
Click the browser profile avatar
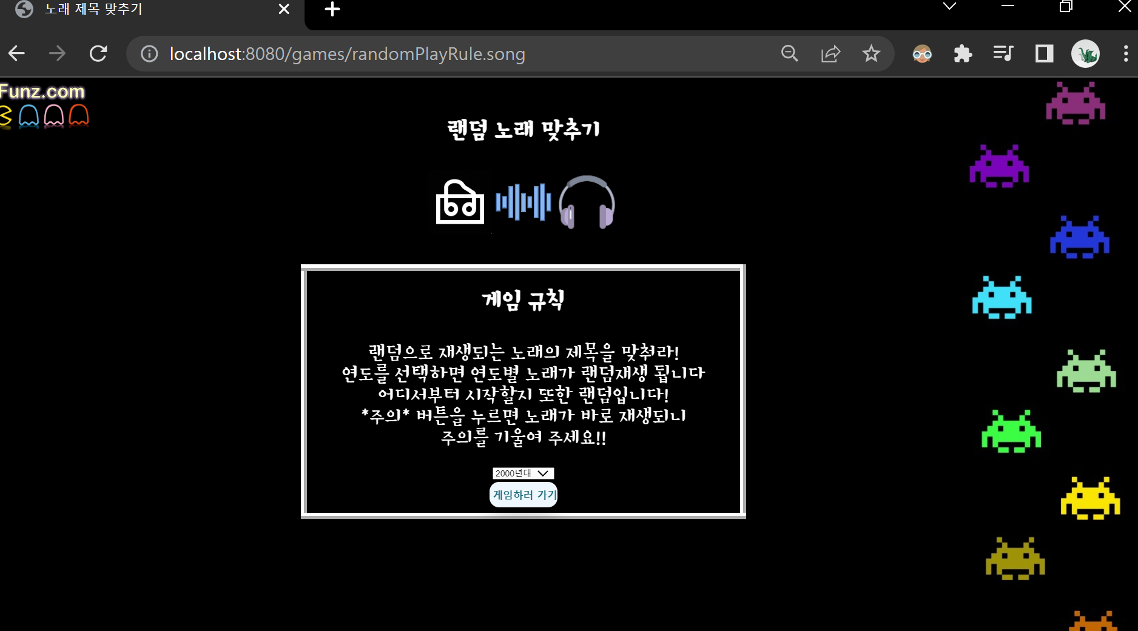[1085, 53]
